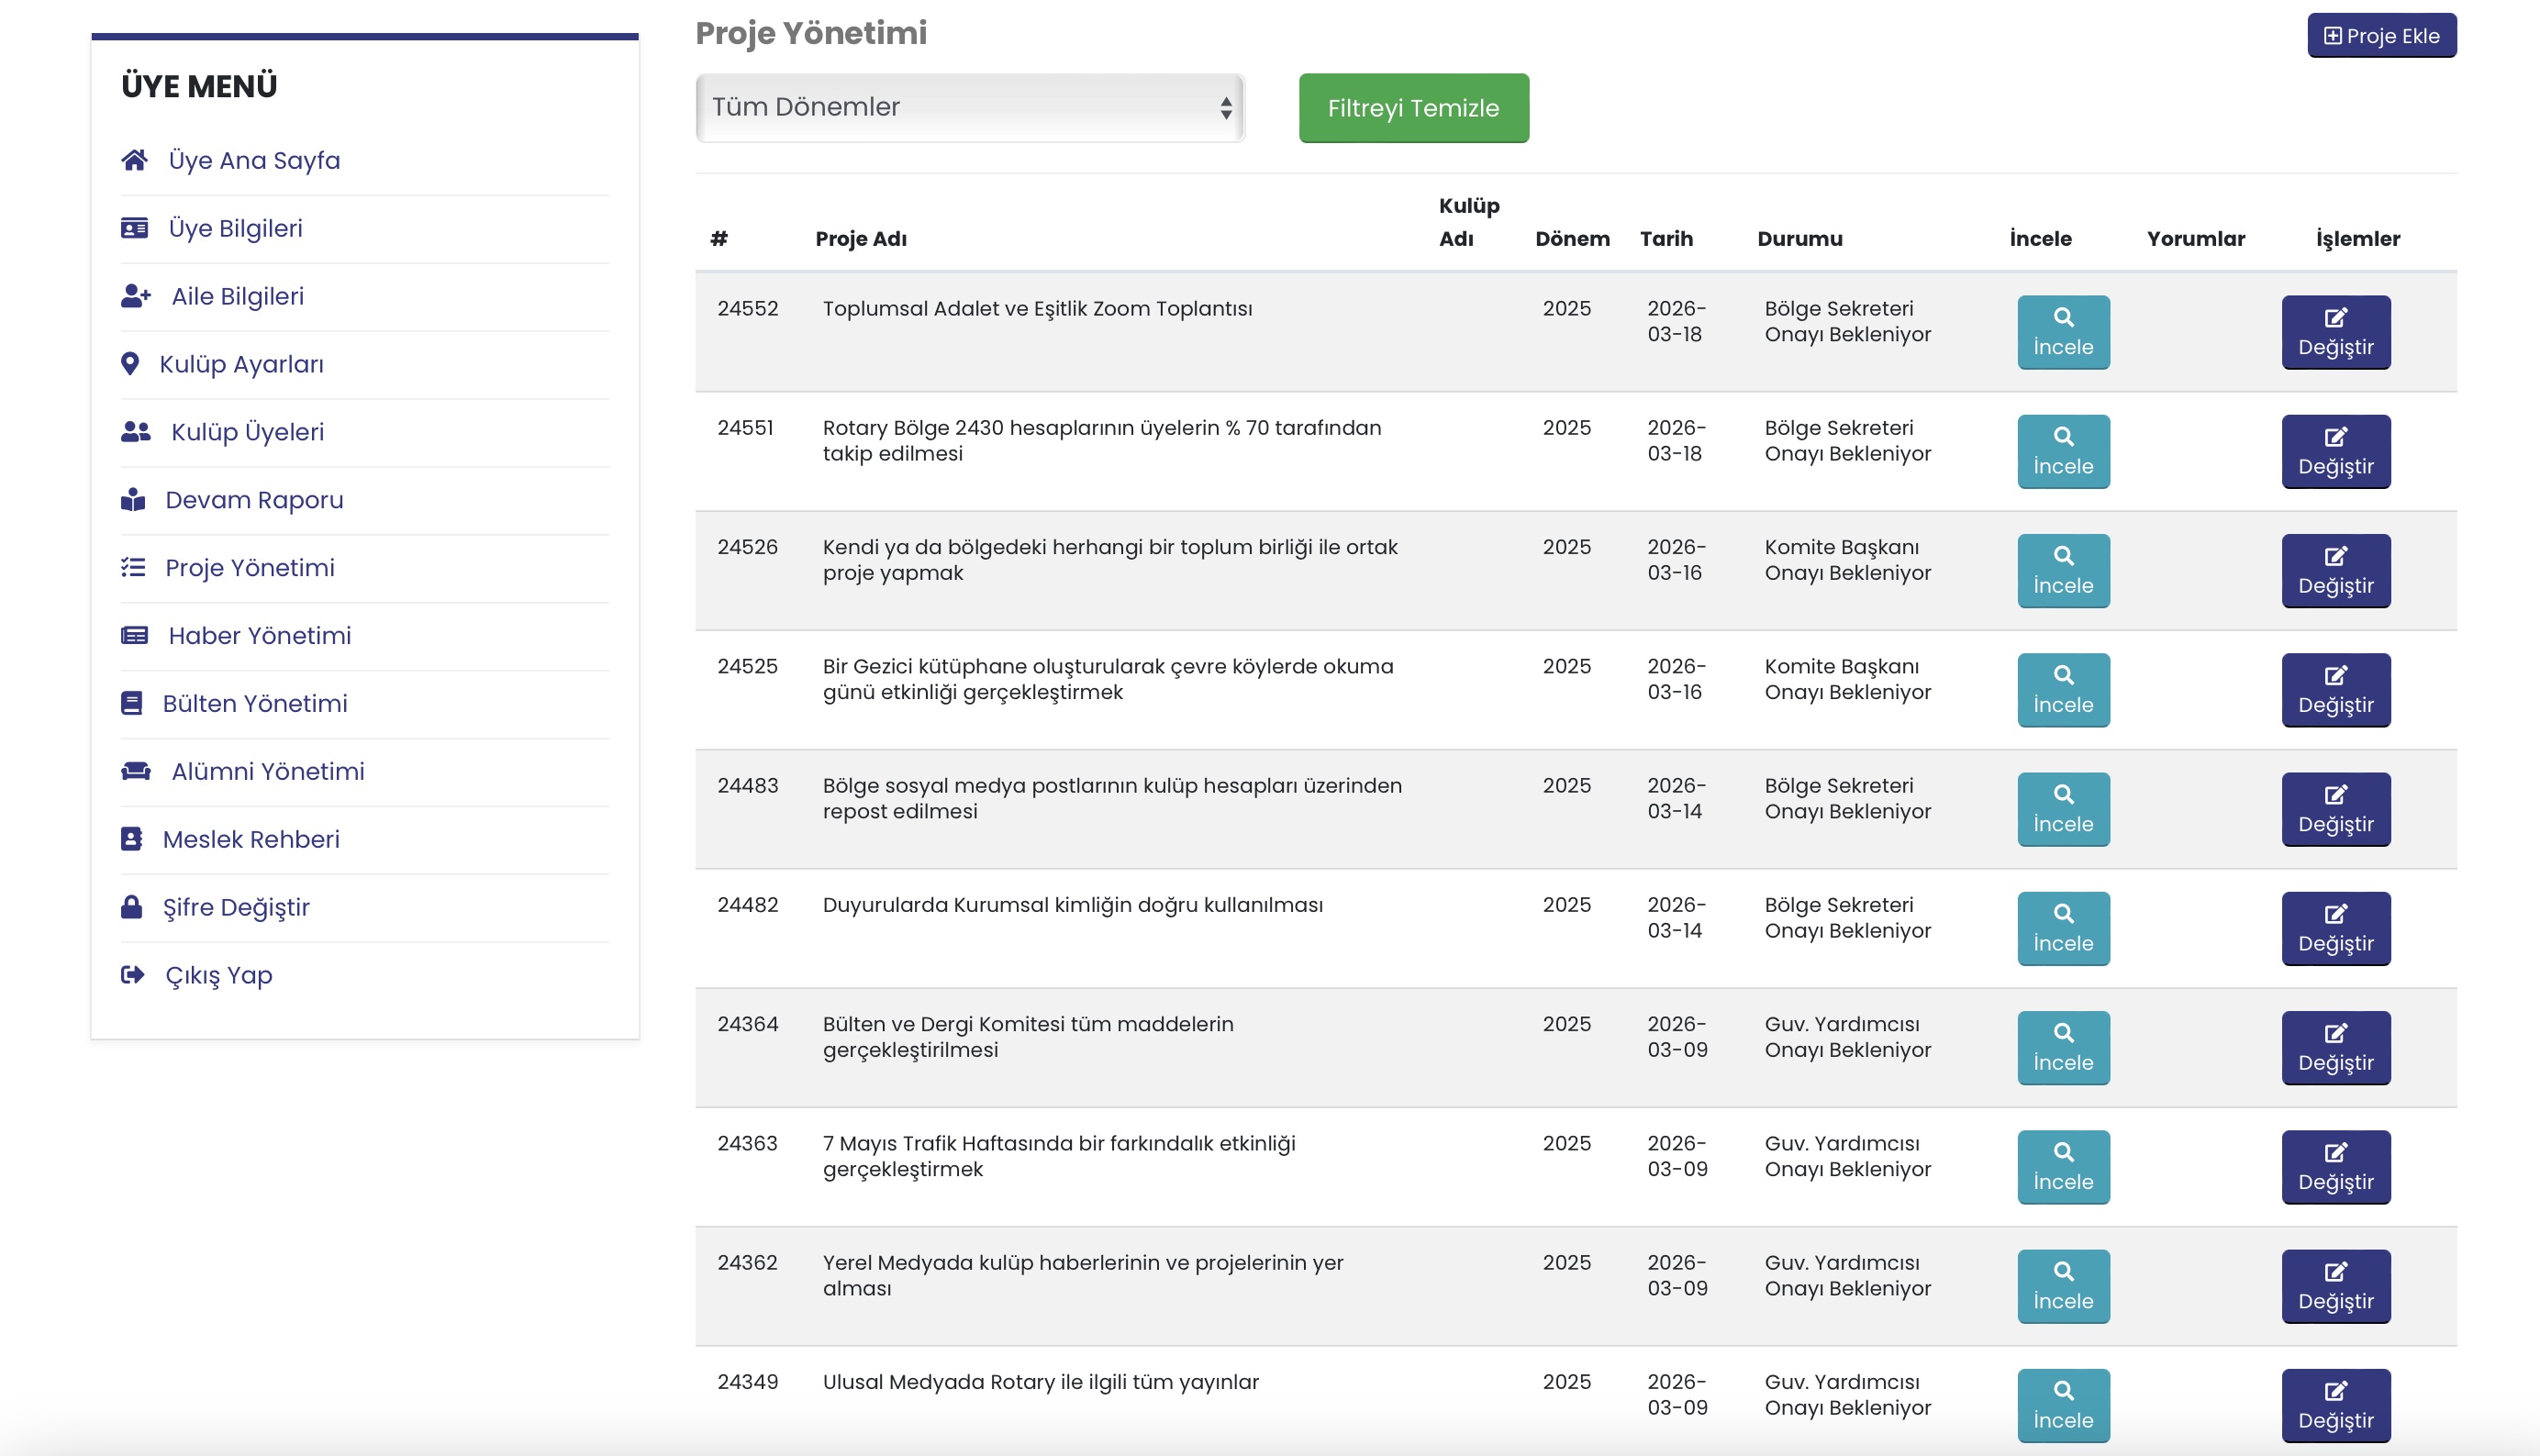Click the Filtreyi Temizle green button
This screenshot has width=2540, height=1456.
tap(1413, 108)
